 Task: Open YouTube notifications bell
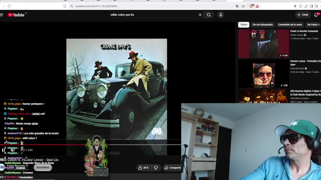[x=316, y=15]
